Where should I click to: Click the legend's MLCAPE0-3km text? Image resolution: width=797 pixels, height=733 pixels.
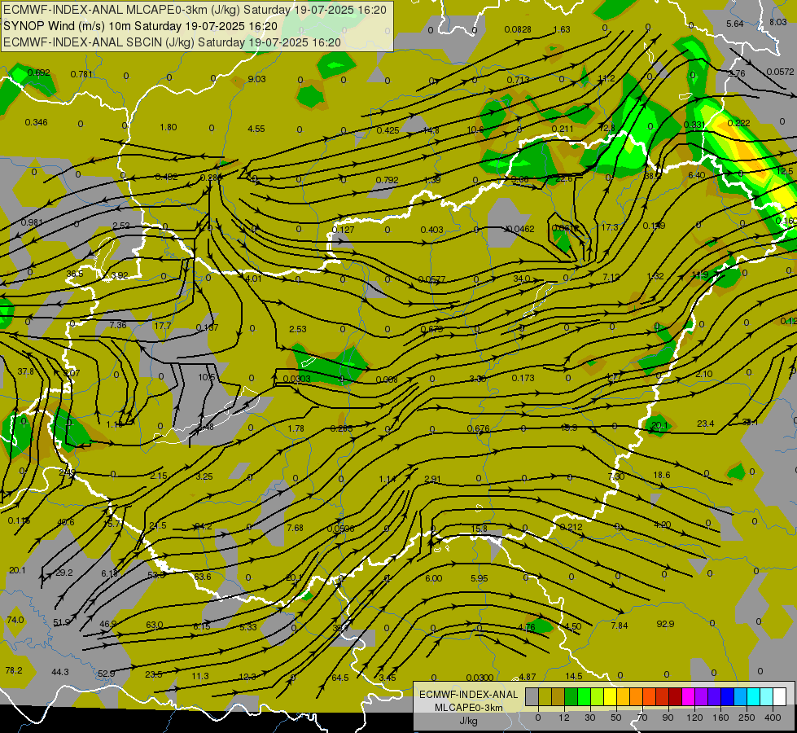(x=468, y=708)
